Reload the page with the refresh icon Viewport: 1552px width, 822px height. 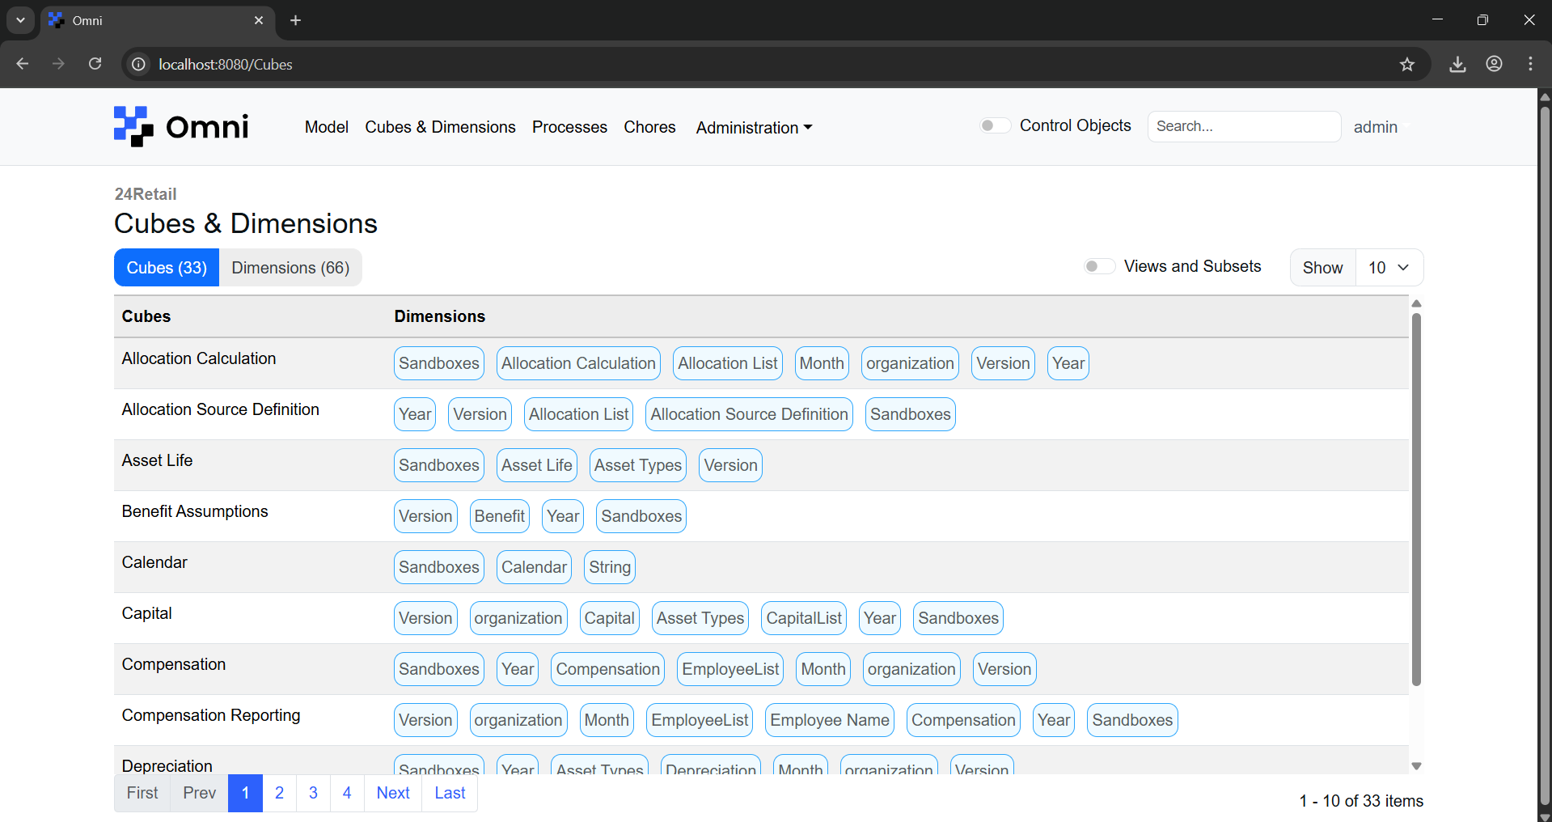(95, 64)
